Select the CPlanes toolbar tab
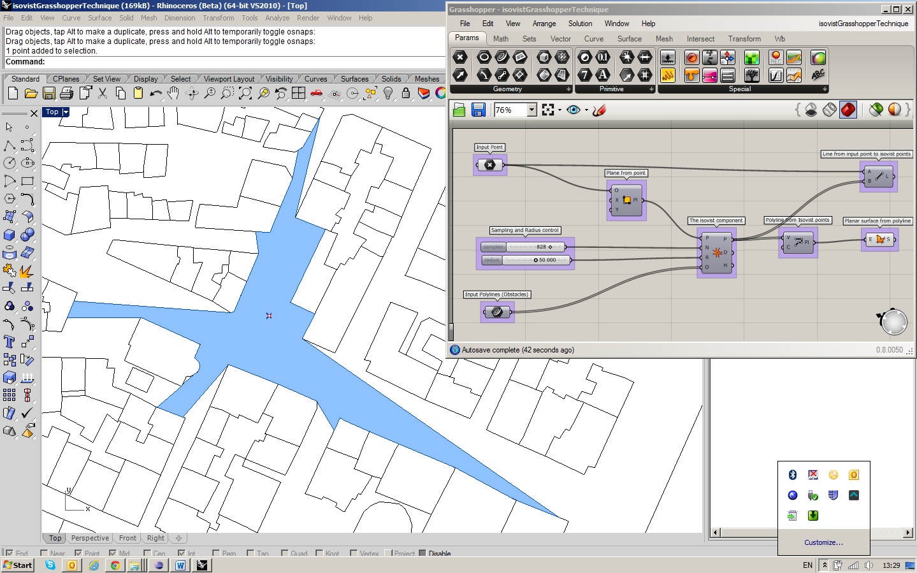 66,79
